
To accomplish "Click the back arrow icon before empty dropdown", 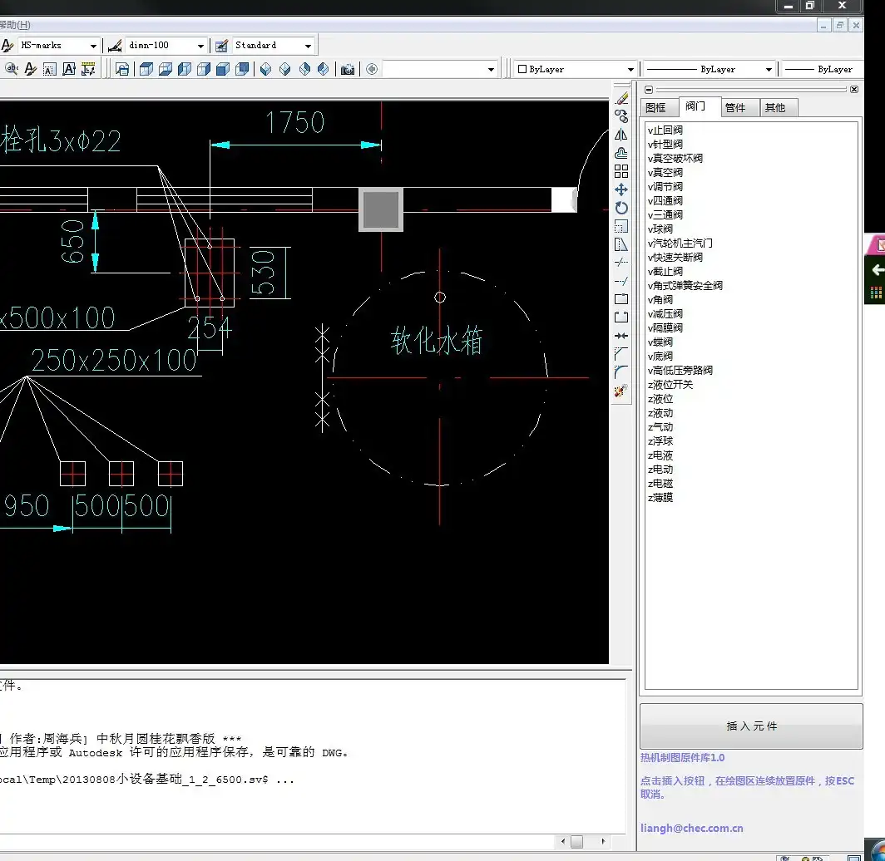I will 372,69.
